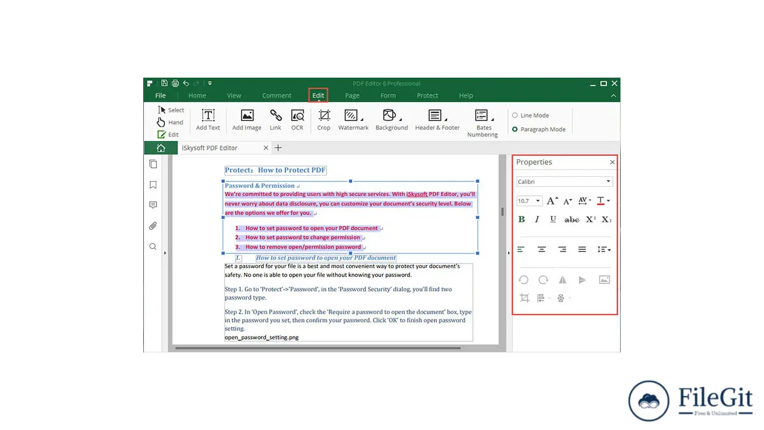
Task: Toggle underline formatting
Action: [x=553, y=220]
